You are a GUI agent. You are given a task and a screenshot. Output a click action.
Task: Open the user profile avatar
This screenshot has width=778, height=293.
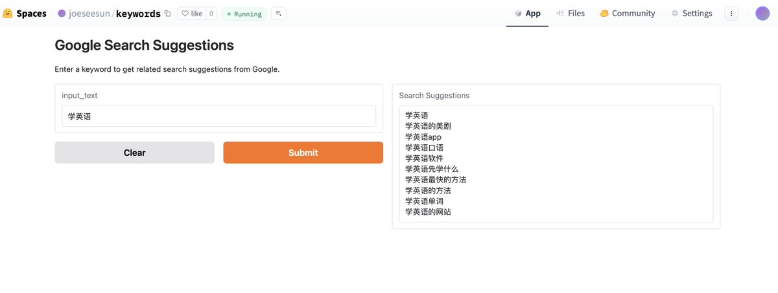coord(762,14)
